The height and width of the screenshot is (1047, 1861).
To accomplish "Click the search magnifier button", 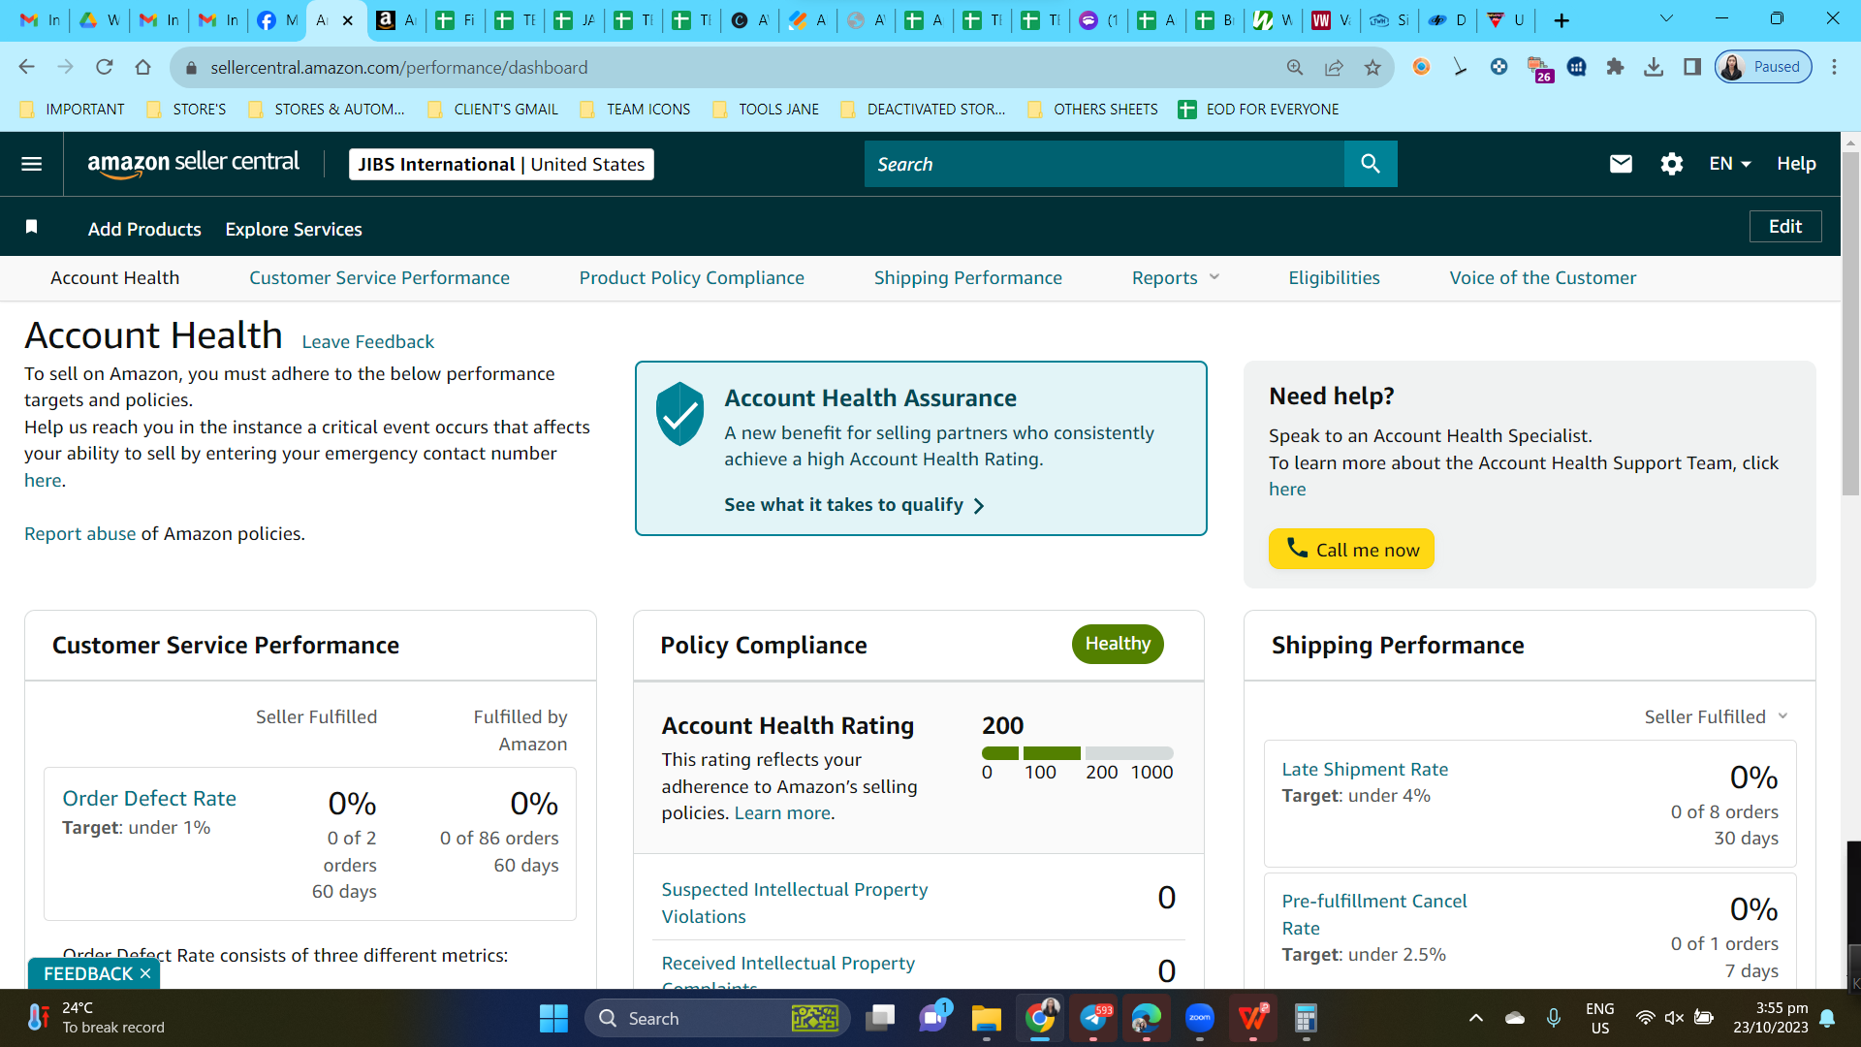I will click(1371, 164).
